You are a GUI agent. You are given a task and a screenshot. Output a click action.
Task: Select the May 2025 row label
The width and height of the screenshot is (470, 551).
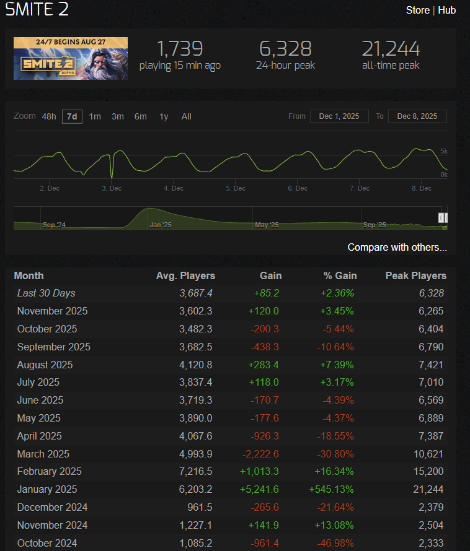click(x=38, y=418)
